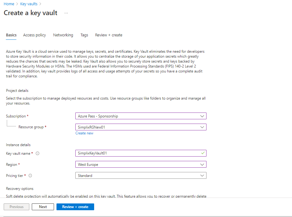Click Create new resource group link
Image resolution: width=292 pixels, height=217 pixels.
click(84, 133)
